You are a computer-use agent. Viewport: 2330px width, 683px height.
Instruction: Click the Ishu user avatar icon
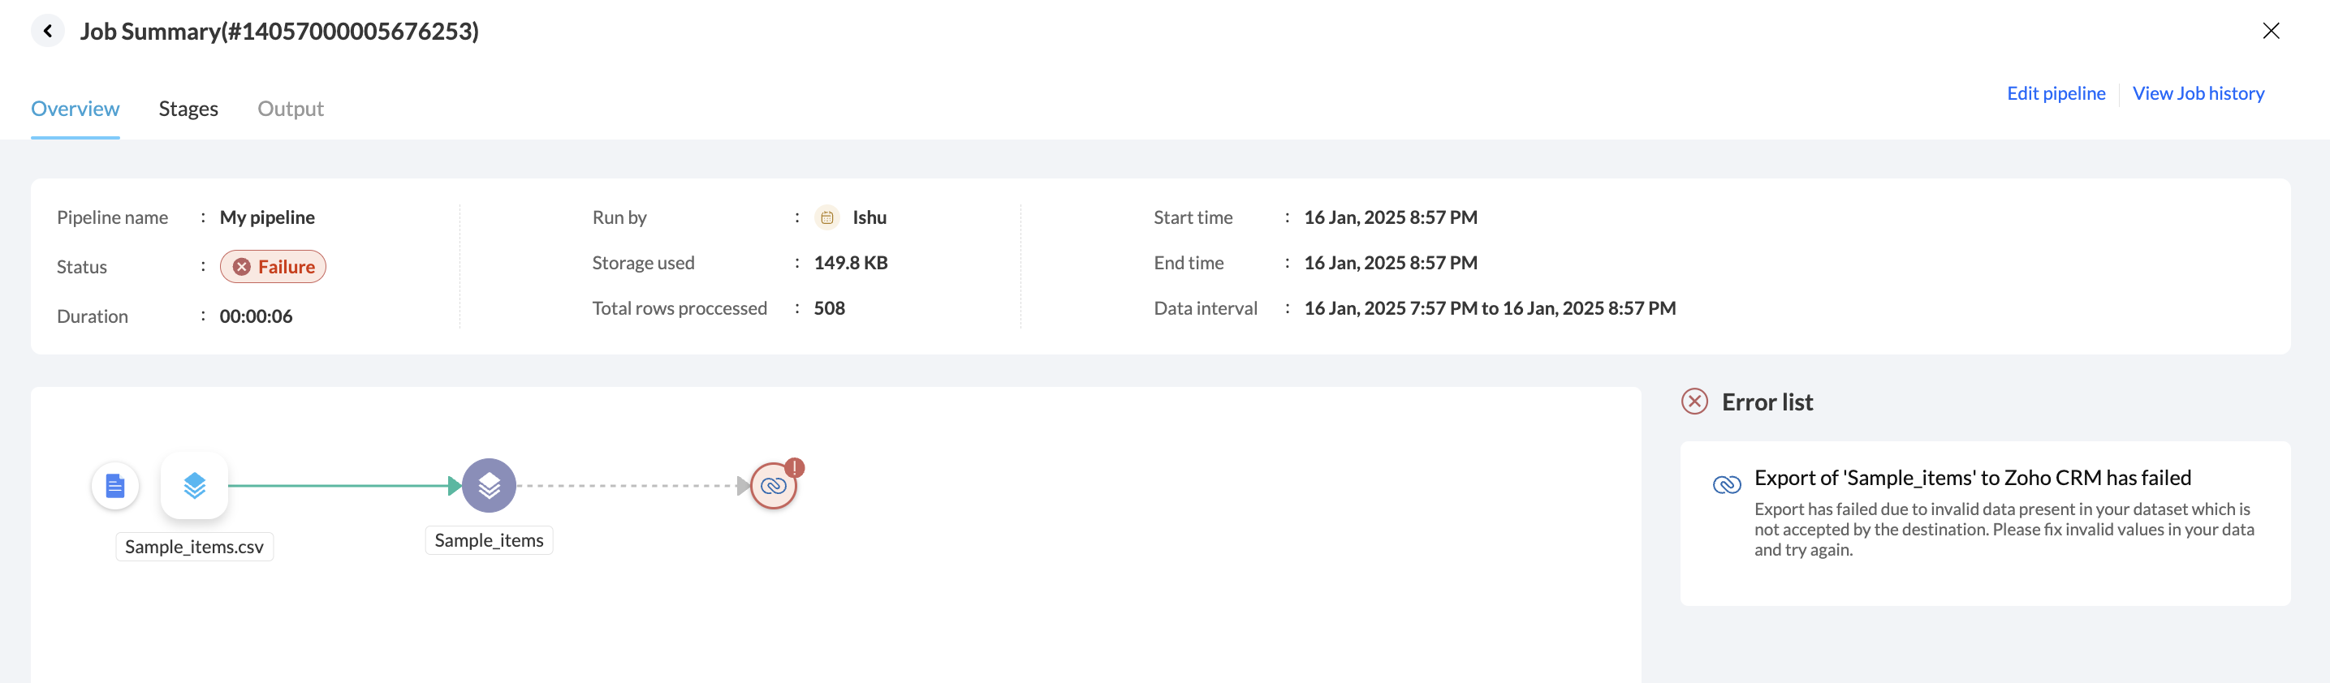(x=826, y=217)
